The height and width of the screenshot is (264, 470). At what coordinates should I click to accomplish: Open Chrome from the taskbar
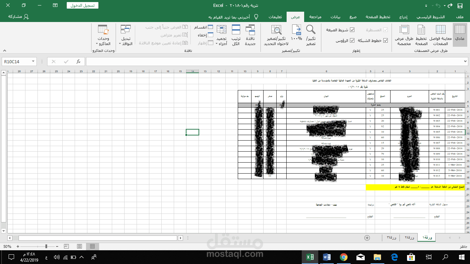[343, 257]
